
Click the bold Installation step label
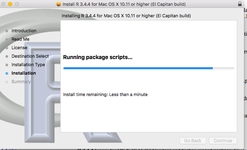[x=24, y=73]
